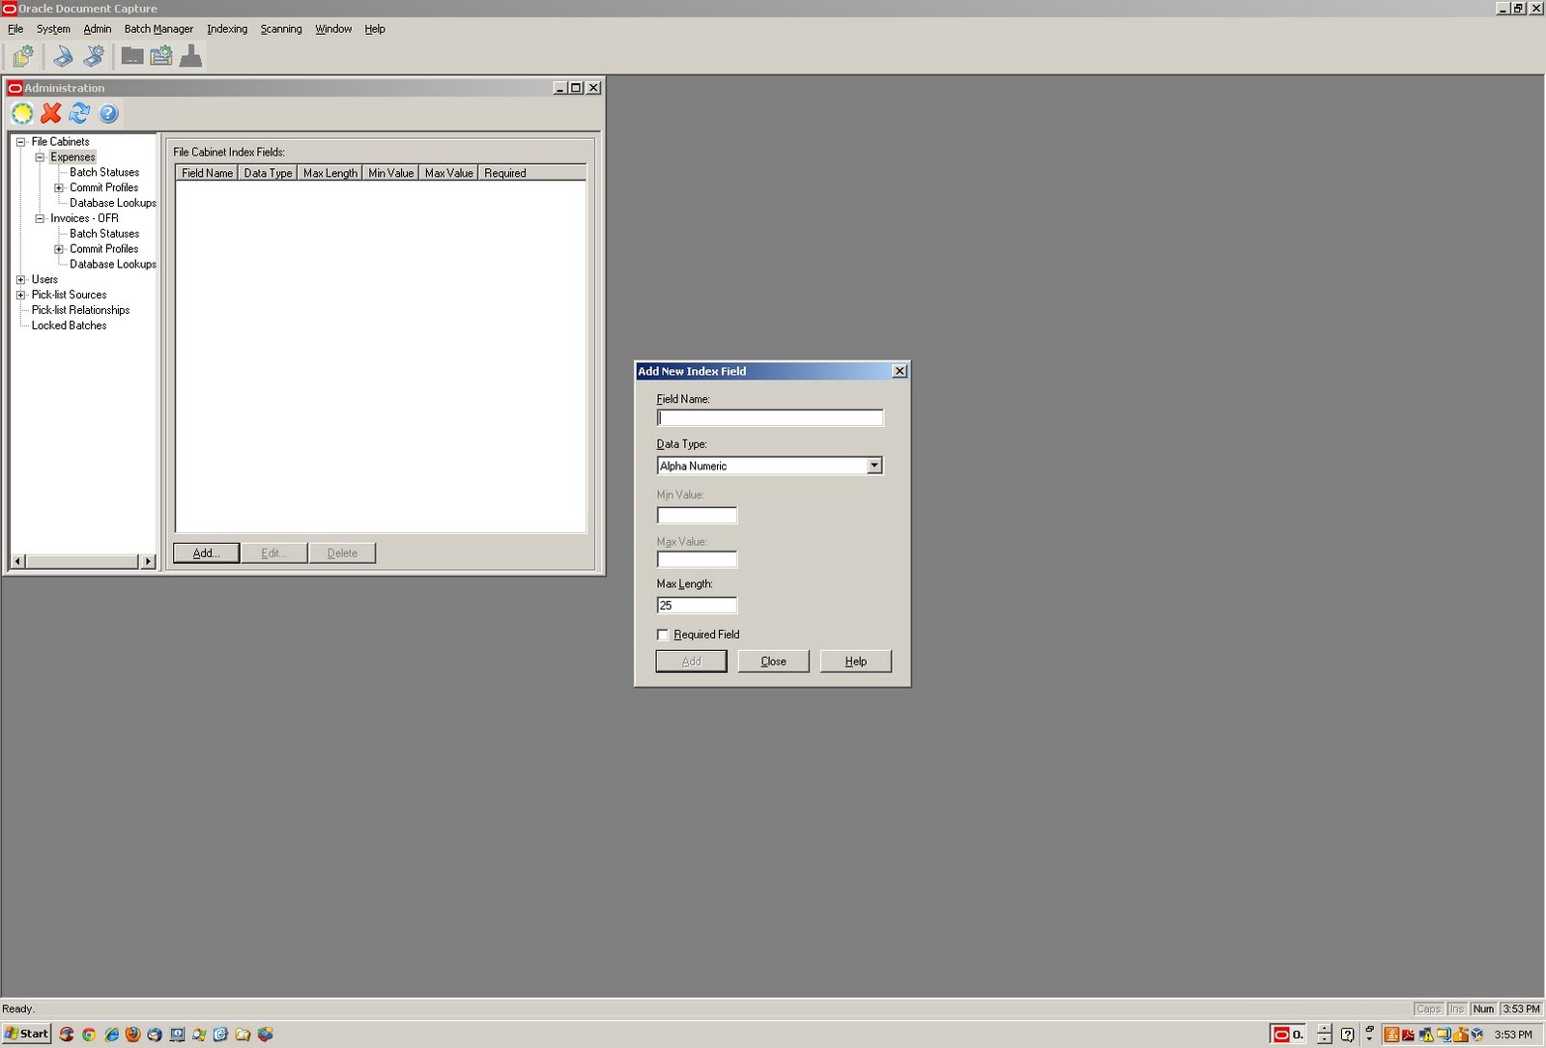Click the refresh icon in the Administration window
The width and height of the screenshot is (1546, 1048).
point(80,113)
